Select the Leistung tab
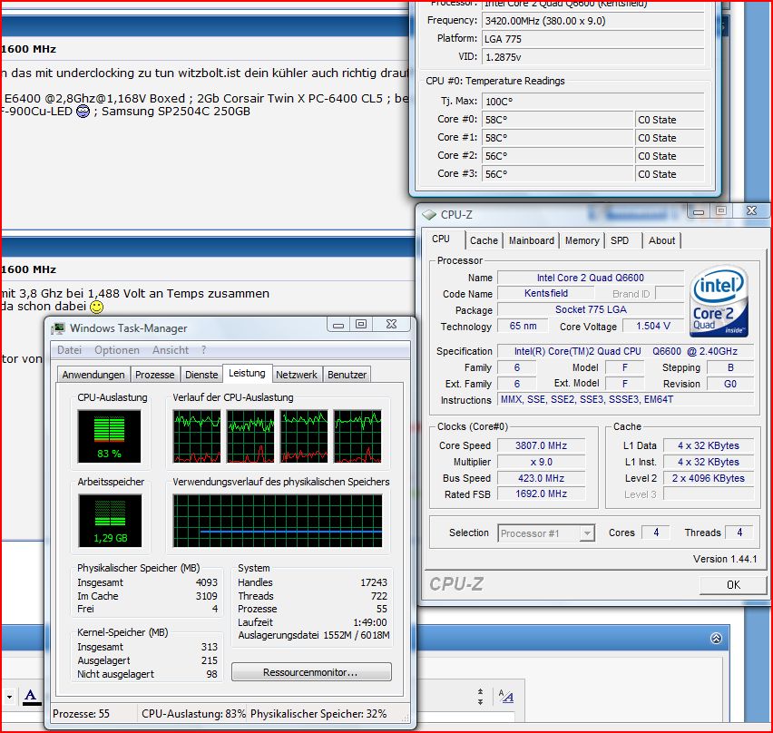The image size is (773, 733). (x=247, y=373)
